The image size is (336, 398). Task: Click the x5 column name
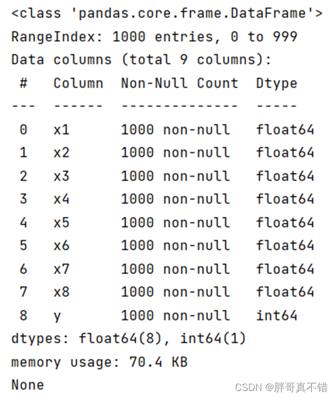click(61, 222)
